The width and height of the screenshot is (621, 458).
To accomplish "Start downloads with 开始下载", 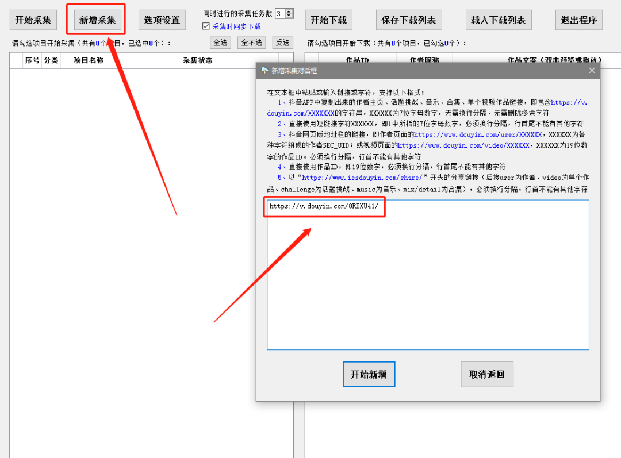I will pos(329,20).
